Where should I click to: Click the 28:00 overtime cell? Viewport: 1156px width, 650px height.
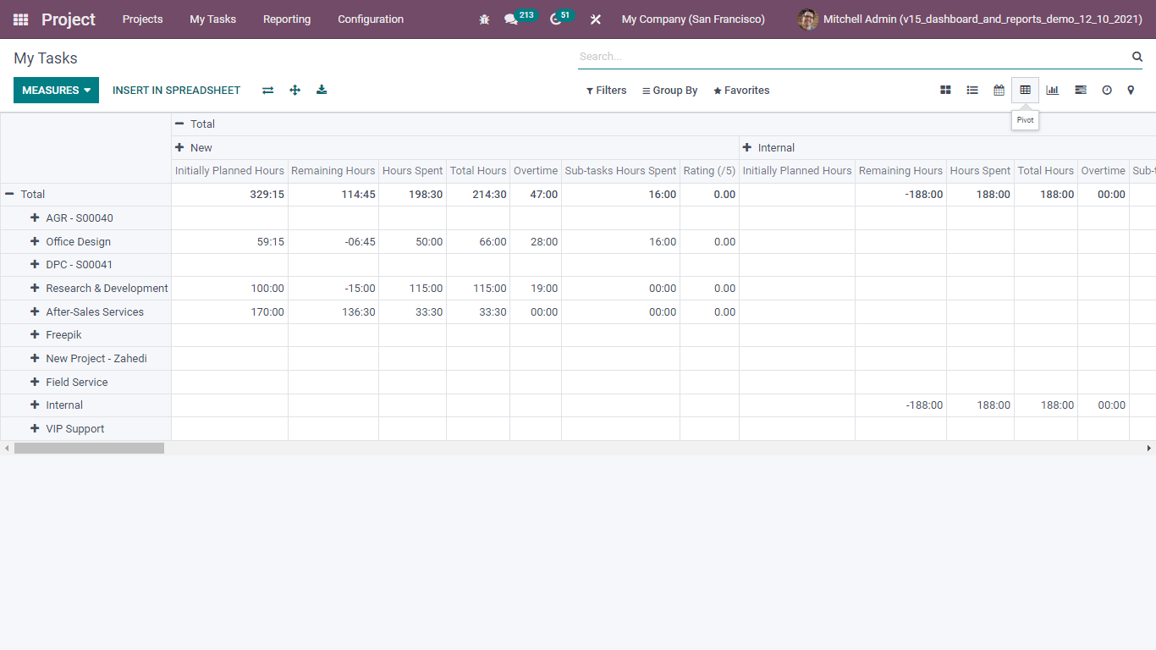point(536,242)
